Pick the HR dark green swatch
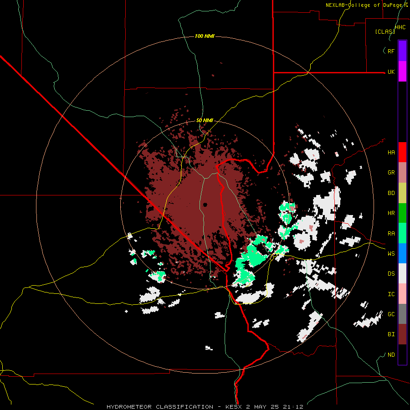 [402, 213]
